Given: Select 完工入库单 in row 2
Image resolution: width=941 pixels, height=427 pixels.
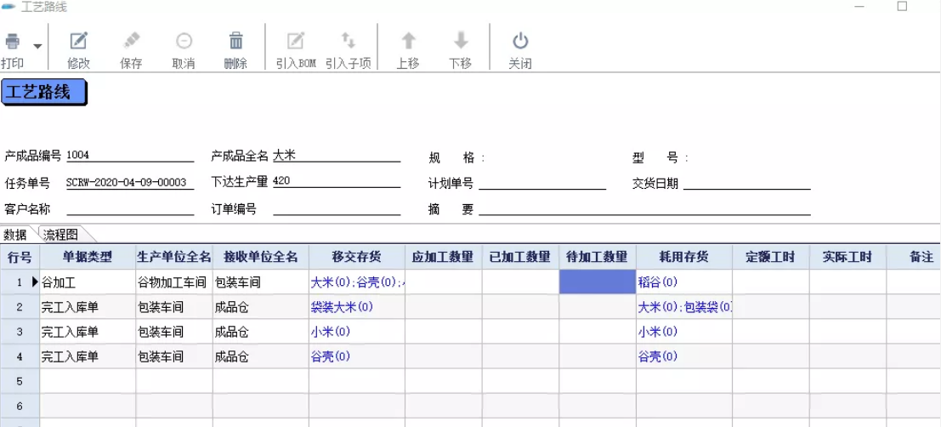Looking at the screenshot, I should click(x=88, y=307).
